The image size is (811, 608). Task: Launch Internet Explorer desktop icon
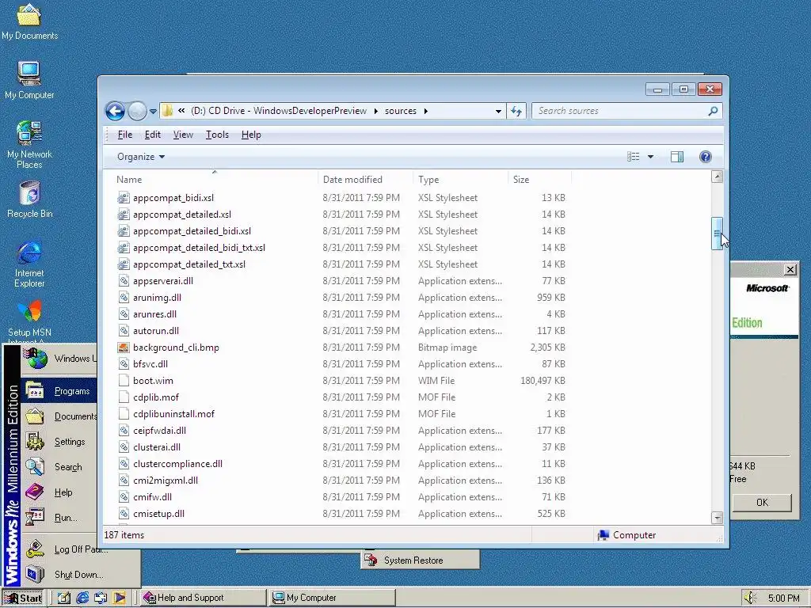click(x=29, y=264)
